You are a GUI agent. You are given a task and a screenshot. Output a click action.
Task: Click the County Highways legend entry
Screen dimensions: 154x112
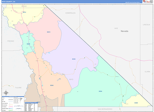tap(5, 103)
